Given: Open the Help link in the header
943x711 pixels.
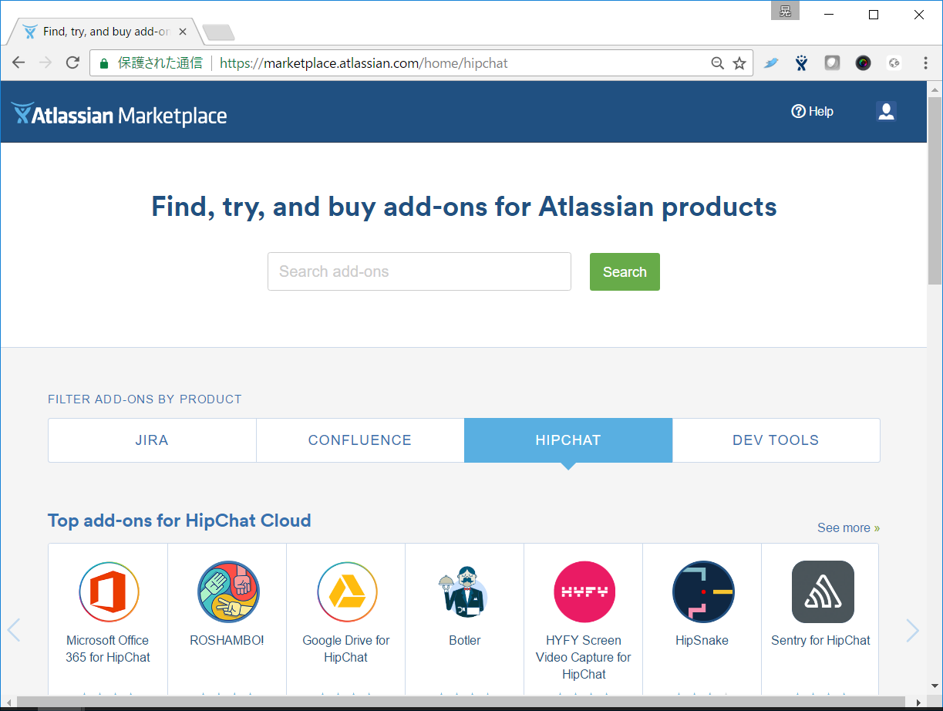Looking at the screenshot, I should tap(813, 112).
